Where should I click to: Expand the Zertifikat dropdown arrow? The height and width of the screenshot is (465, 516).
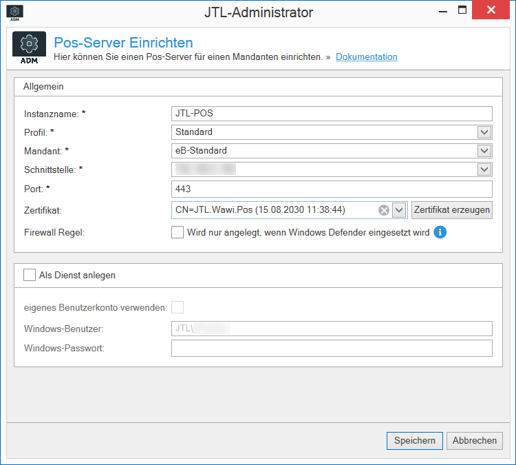(399, 210)
